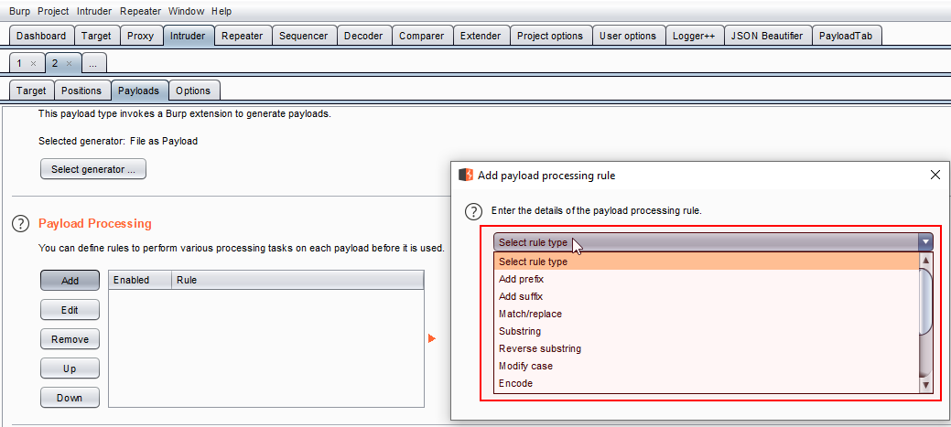
Task: Close Intruder attack tab 1
Action: pos(33,63)
